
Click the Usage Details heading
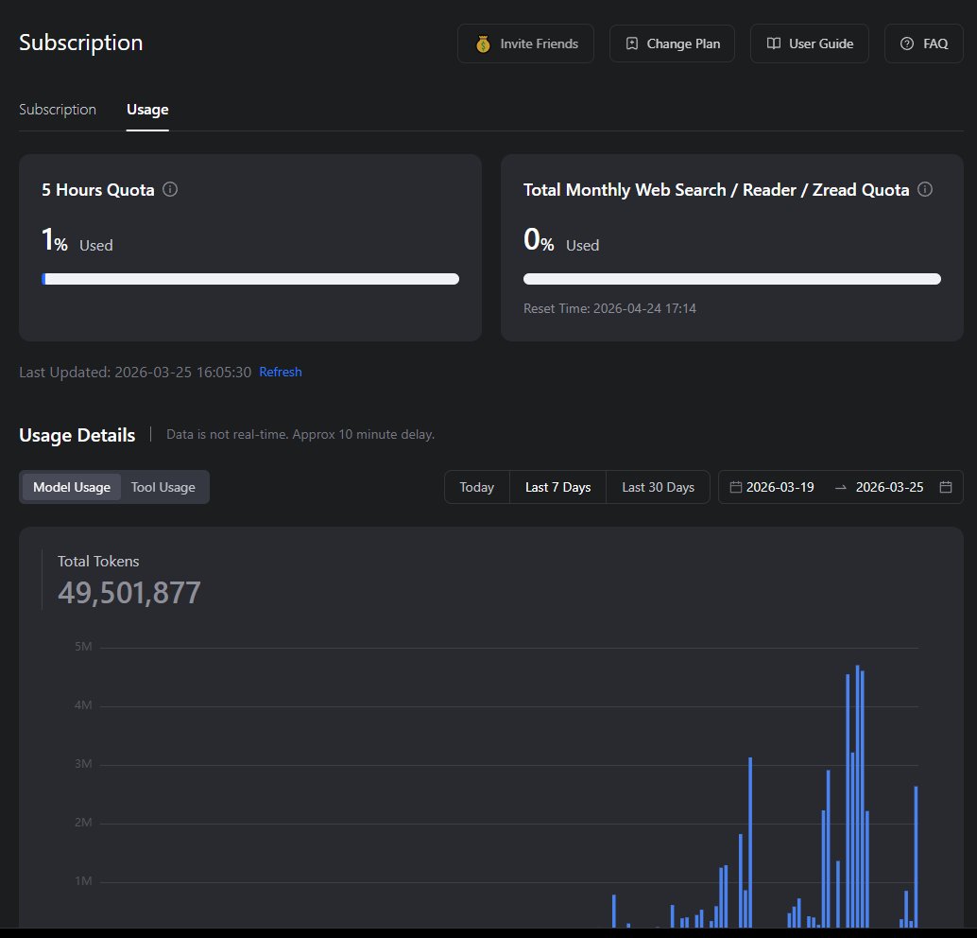click(77, 435)
